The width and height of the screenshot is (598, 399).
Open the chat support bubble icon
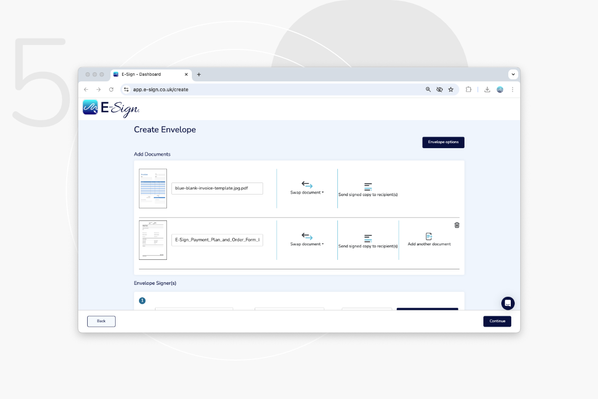pos(508,303)
